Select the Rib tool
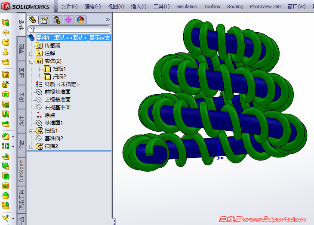314x225 pixels. [x=6, y=156]
